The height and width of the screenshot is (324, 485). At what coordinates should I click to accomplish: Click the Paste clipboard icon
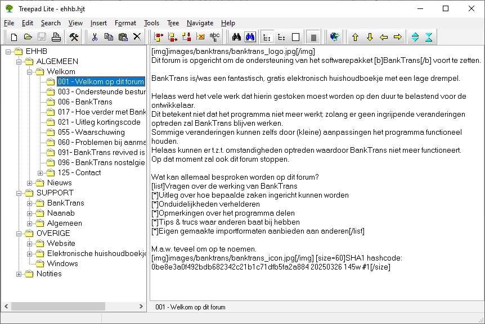pos(123,37)
